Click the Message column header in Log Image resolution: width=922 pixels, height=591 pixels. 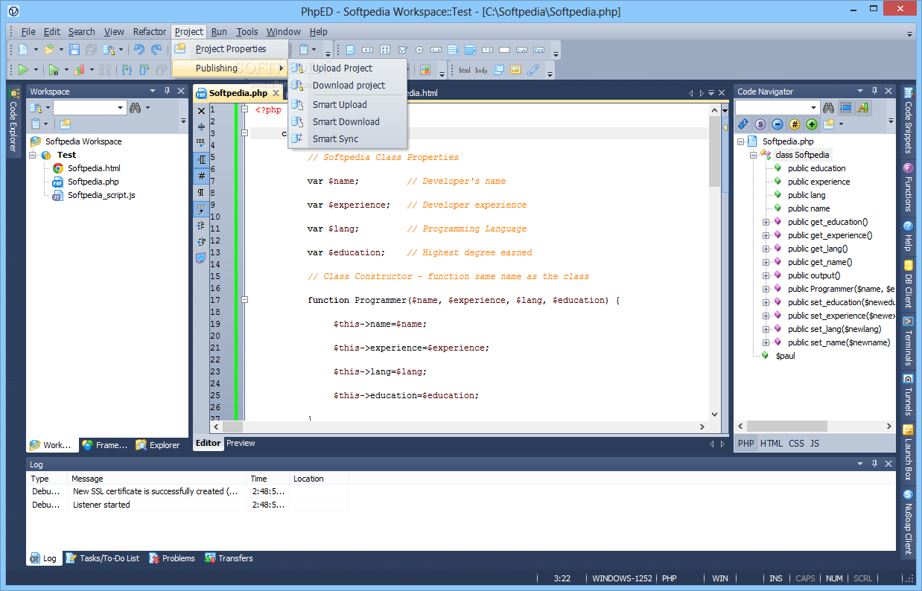coord(157,479)
